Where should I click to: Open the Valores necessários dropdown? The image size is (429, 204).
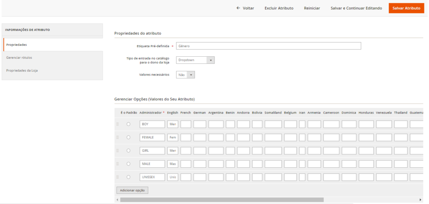[186, 75]
